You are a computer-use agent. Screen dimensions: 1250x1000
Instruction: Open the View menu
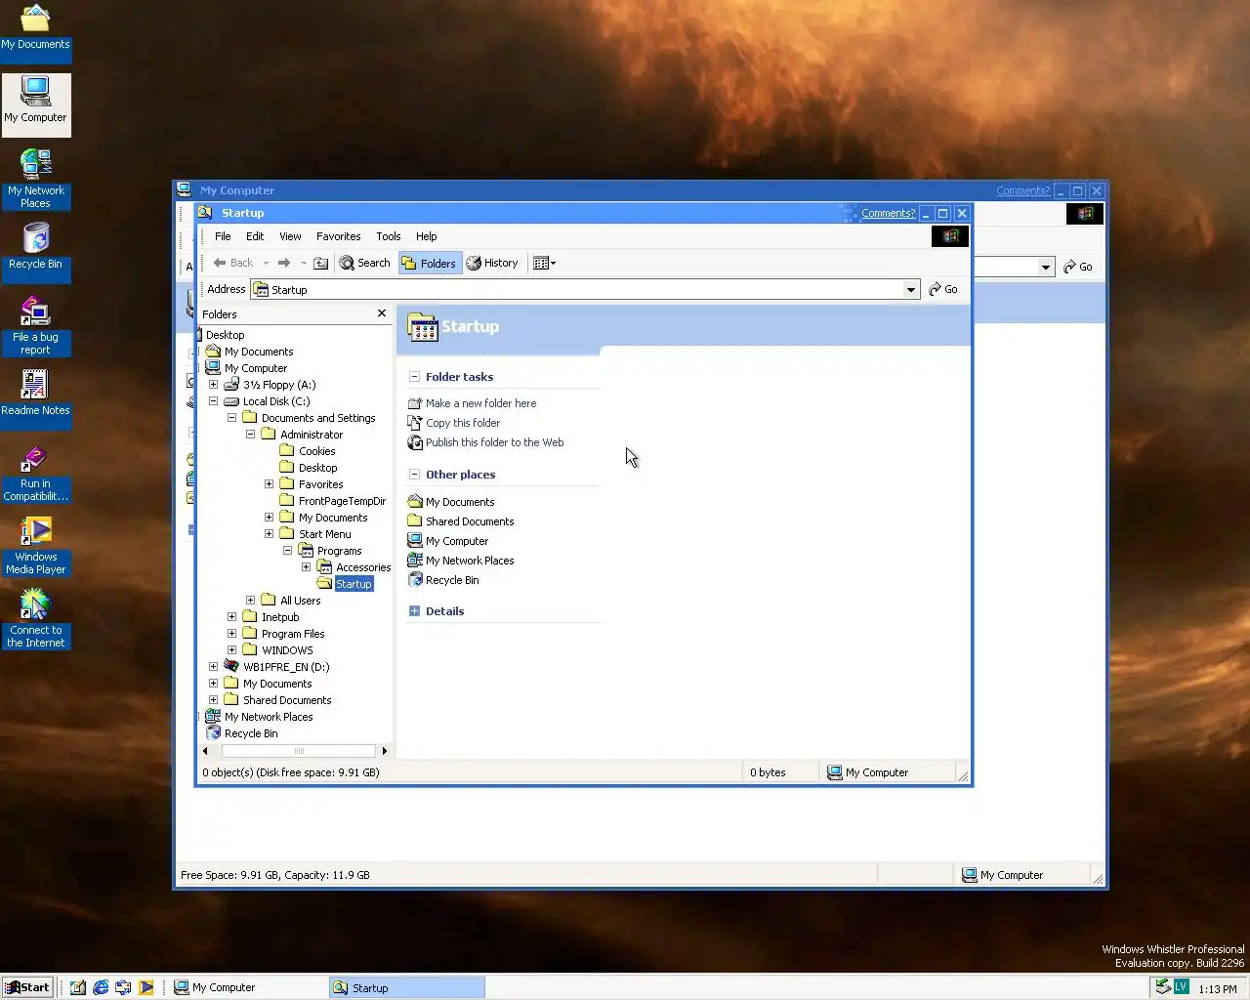pos(290,236)
